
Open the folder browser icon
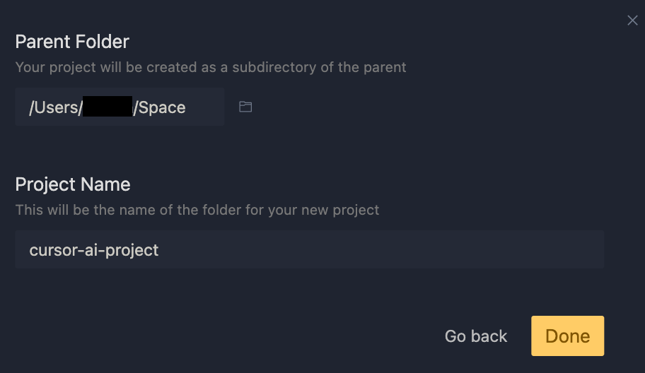coord(245,107)
